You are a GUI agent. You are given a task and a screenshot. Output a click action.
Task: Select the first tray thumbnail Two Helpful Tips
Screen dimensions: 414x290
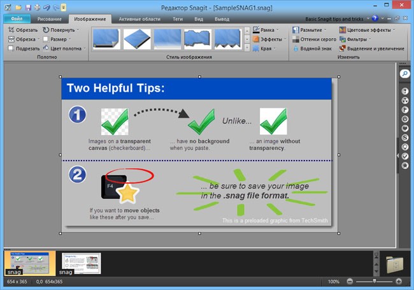click(x=30, y=263)
